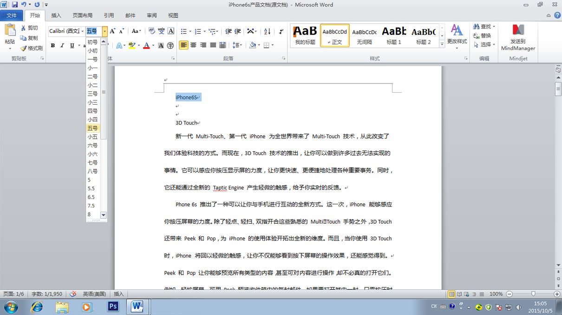Select the Format Painter (格式刷) brush
The width and height of the screenshot is (562, 315).
(32, 48)
